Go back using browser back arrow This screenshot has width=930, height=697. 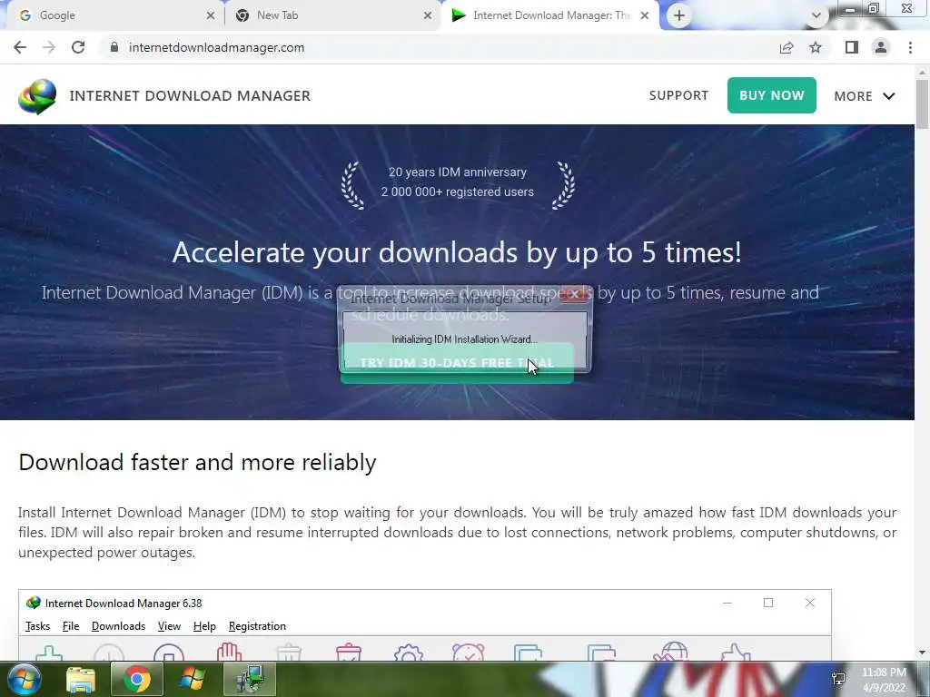click(x=20, y=47)
